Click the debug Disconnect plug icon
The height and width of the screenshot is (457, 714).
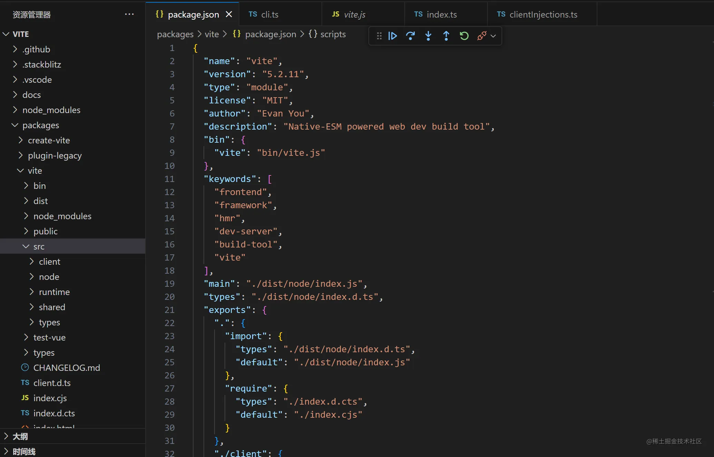tap(482, 36)
